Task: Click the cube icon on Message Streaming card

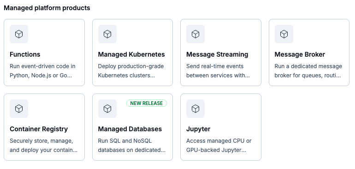Action: point(195,34)
